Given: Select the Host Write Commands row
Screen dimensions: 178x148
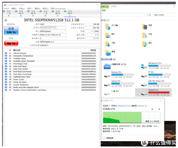Looking at the screenshot, I should pyautogui.click(x=50, y=74).
